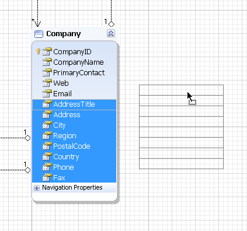The image size is (247, 231).
Task: Select the Fax property
Action: (x=74, y=178)
